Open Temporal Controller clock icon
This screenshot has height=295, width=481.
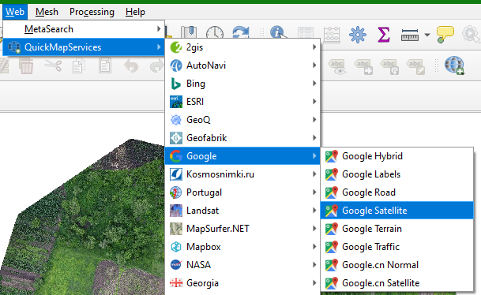pos(215,32)
